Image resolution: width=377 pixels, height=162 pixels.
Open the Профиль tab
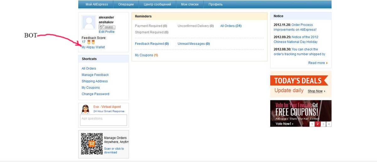216,4
